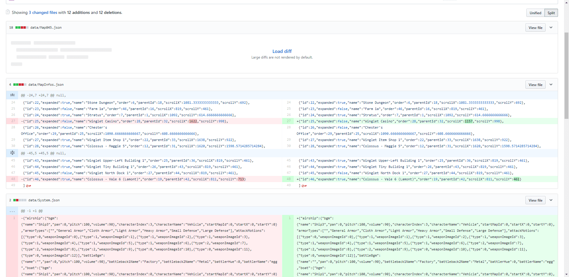This screenshot has width=569, height=277.
Task: Open the 3 changed files link
Action: [43, 12]
